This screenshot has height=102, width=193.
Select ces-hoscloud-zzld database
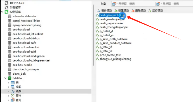tap(24, 52)
